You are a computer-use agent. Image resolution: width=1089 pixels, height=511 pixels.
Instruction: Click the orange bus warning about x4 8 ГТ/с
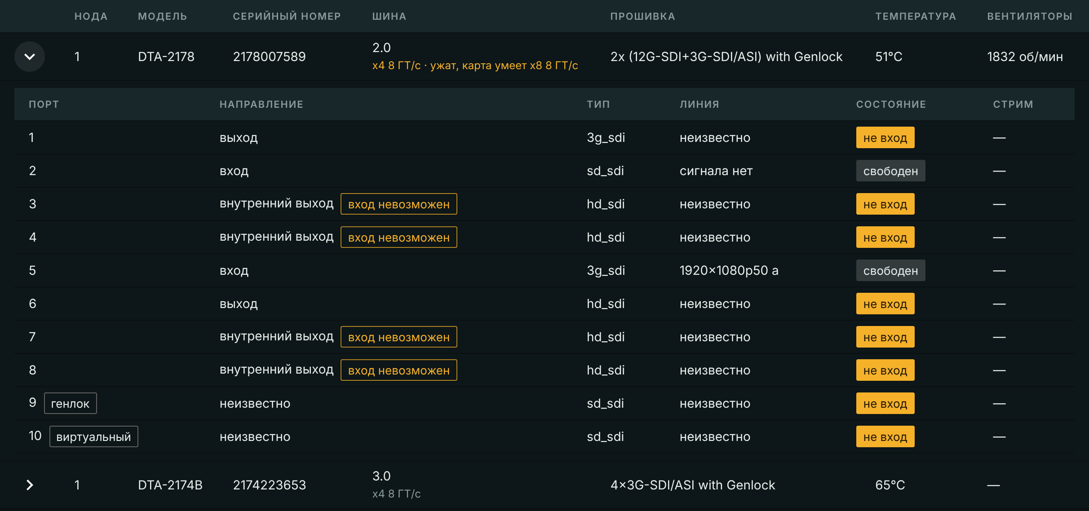[475, 66]
